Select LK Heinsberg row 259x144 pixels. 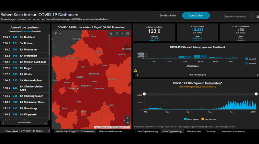24,108
